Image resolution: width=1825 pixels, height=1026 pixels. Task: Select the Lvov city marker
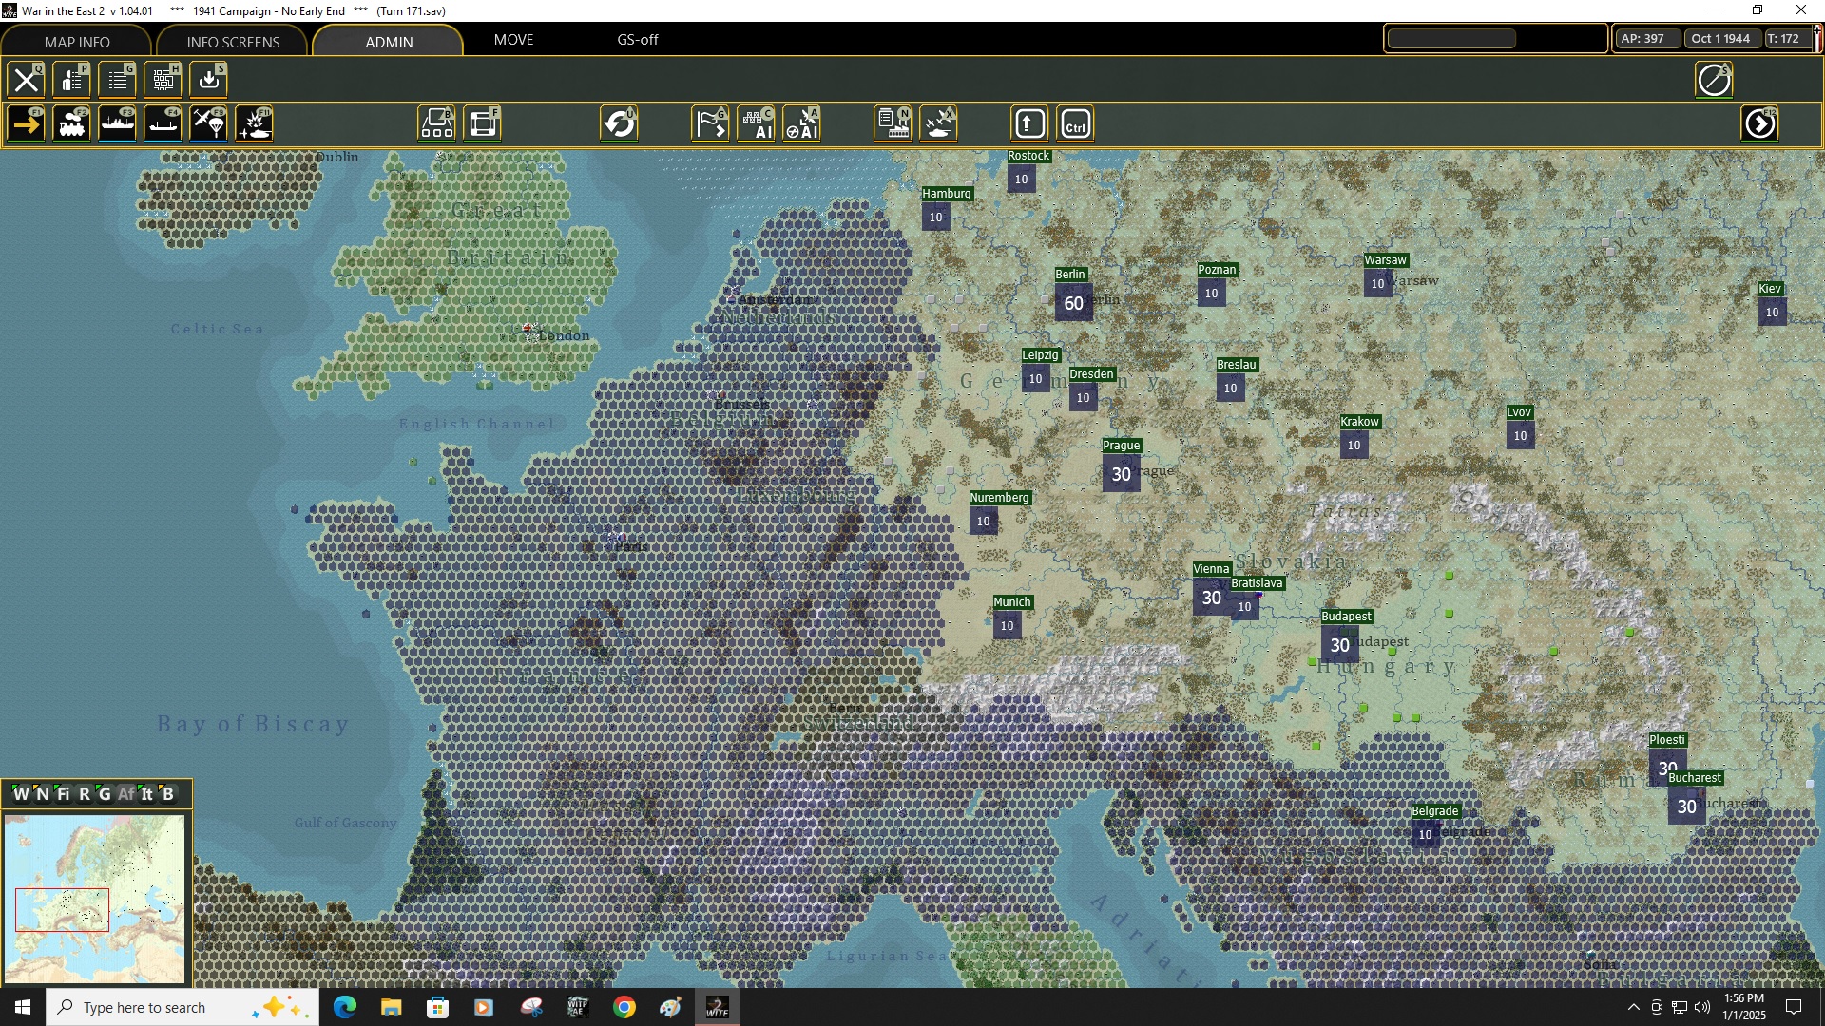click(1520, 435)
